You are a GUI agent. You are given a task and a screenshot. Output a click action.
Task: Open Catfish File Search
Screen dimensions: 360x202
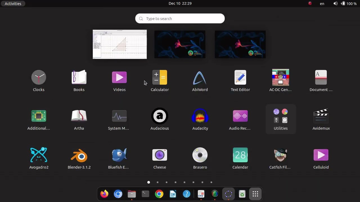[x=281, y=158]
